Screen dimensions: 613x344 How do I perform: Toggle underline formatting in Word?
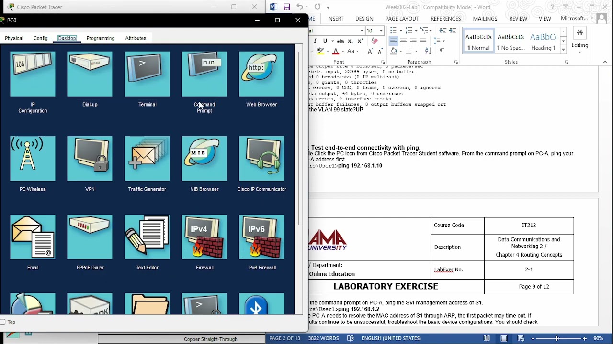point(325,41)
